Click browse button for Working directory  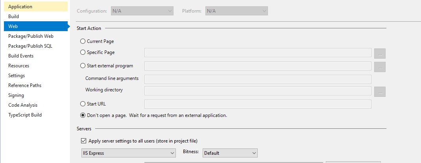click(380, 92)
